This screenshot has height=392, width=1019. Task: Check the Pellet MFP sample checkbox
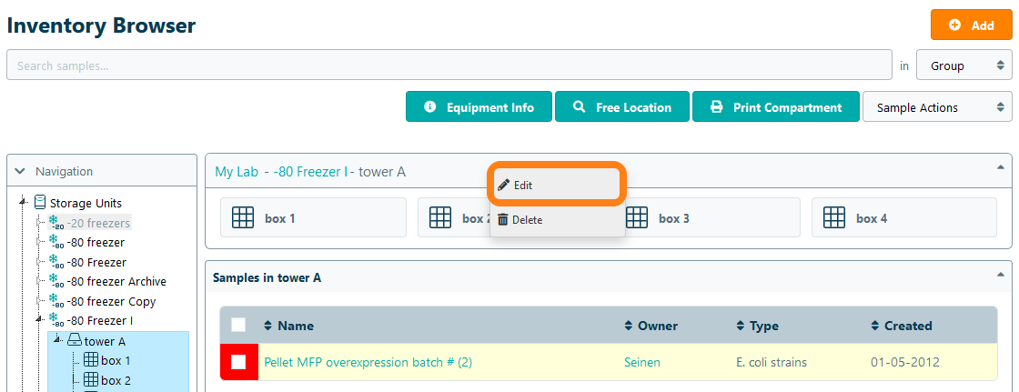pyautogui.click(x=238, y=362)
